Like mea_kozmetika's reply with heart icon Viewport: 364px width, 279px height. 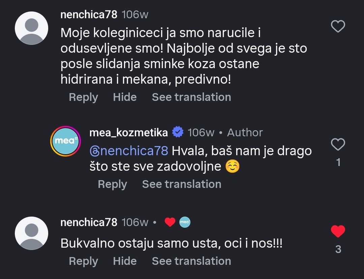click(x=338, y=145)
